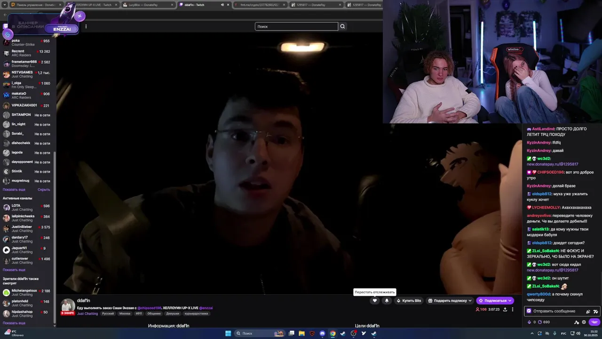Click VIPKAZAKH001 in followed channels
Viewport: 602px width, 339px height.
click(x=26, y=105)
